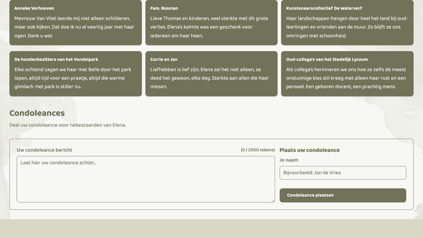Click the 'Condoleances' section heading
This screenshot has width=423, height=238.
pyautogui.click(x=37, y=113)
